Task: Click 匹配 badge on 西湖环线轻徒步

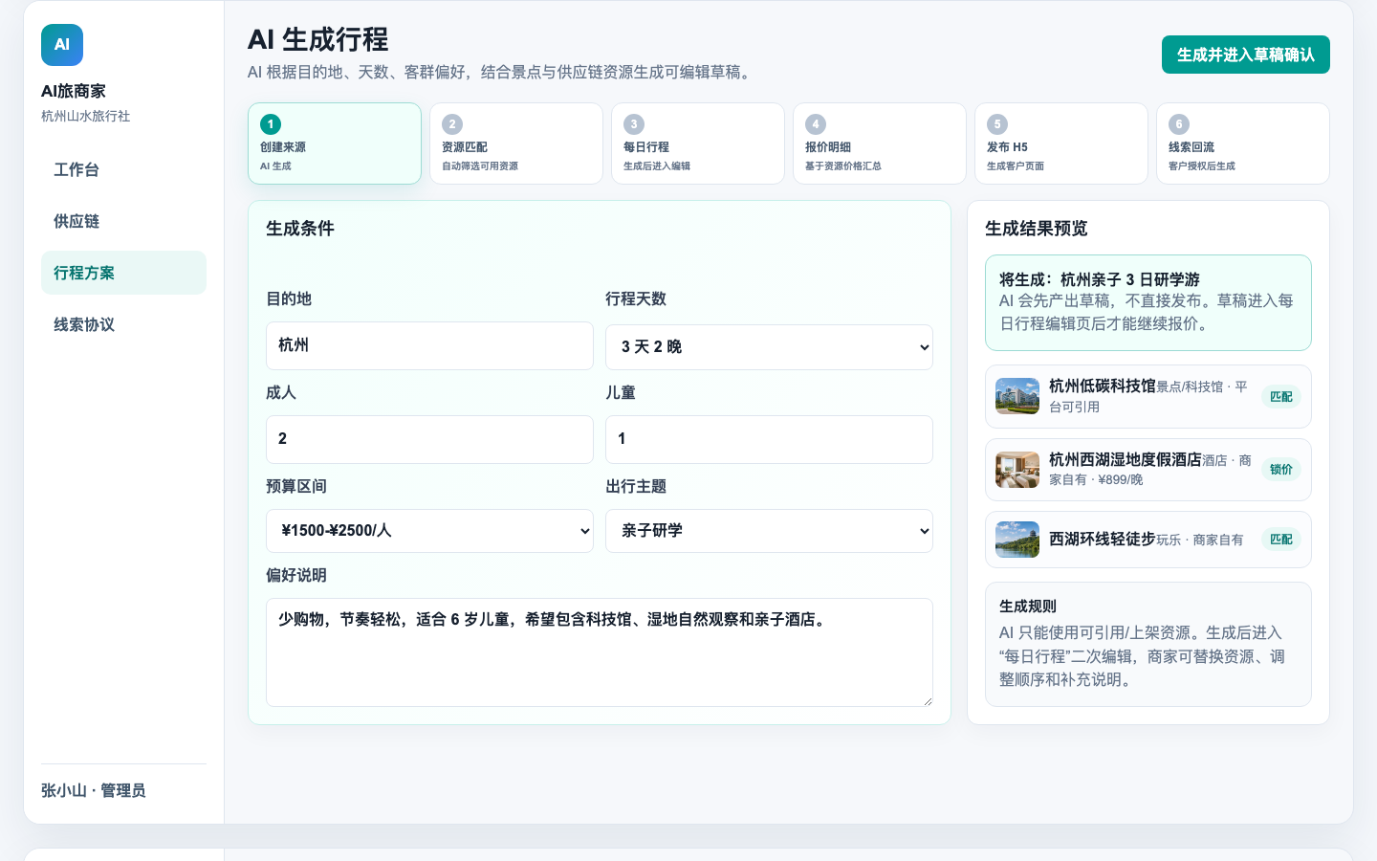Action: point(1281,540)
